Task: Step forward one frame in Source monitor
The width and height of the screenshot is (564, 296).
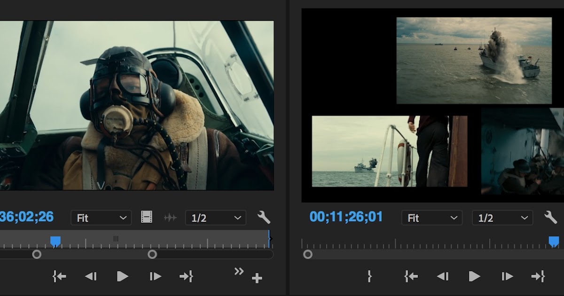Action: tap(155, 276)
